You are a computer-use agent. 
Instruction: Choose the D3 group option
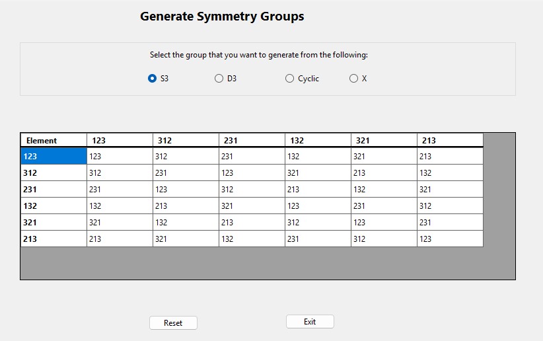[225, 79]
